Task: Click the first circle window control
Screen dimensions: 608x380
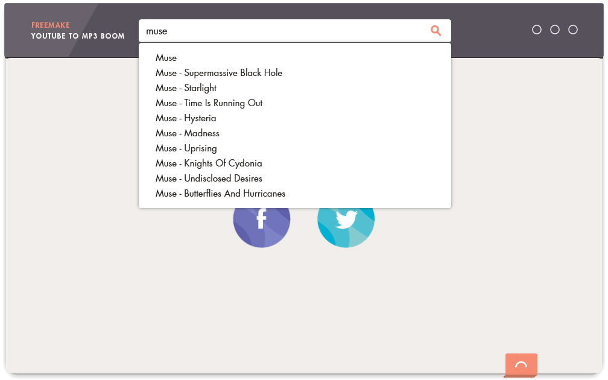Action: (x=537, y=30)
